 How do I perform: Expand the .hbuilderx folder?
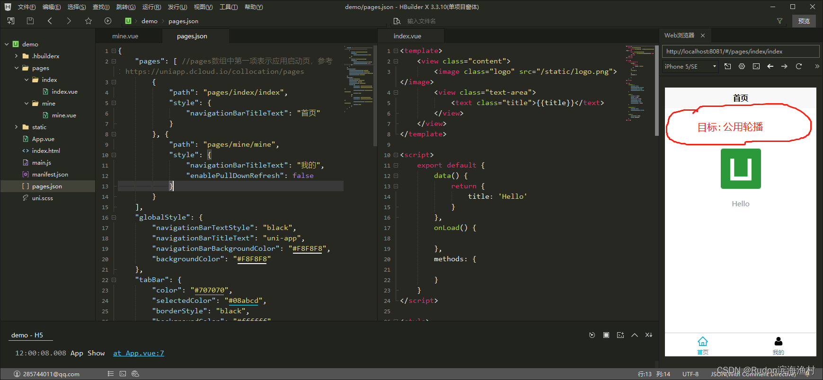click(x=17, y=56)
